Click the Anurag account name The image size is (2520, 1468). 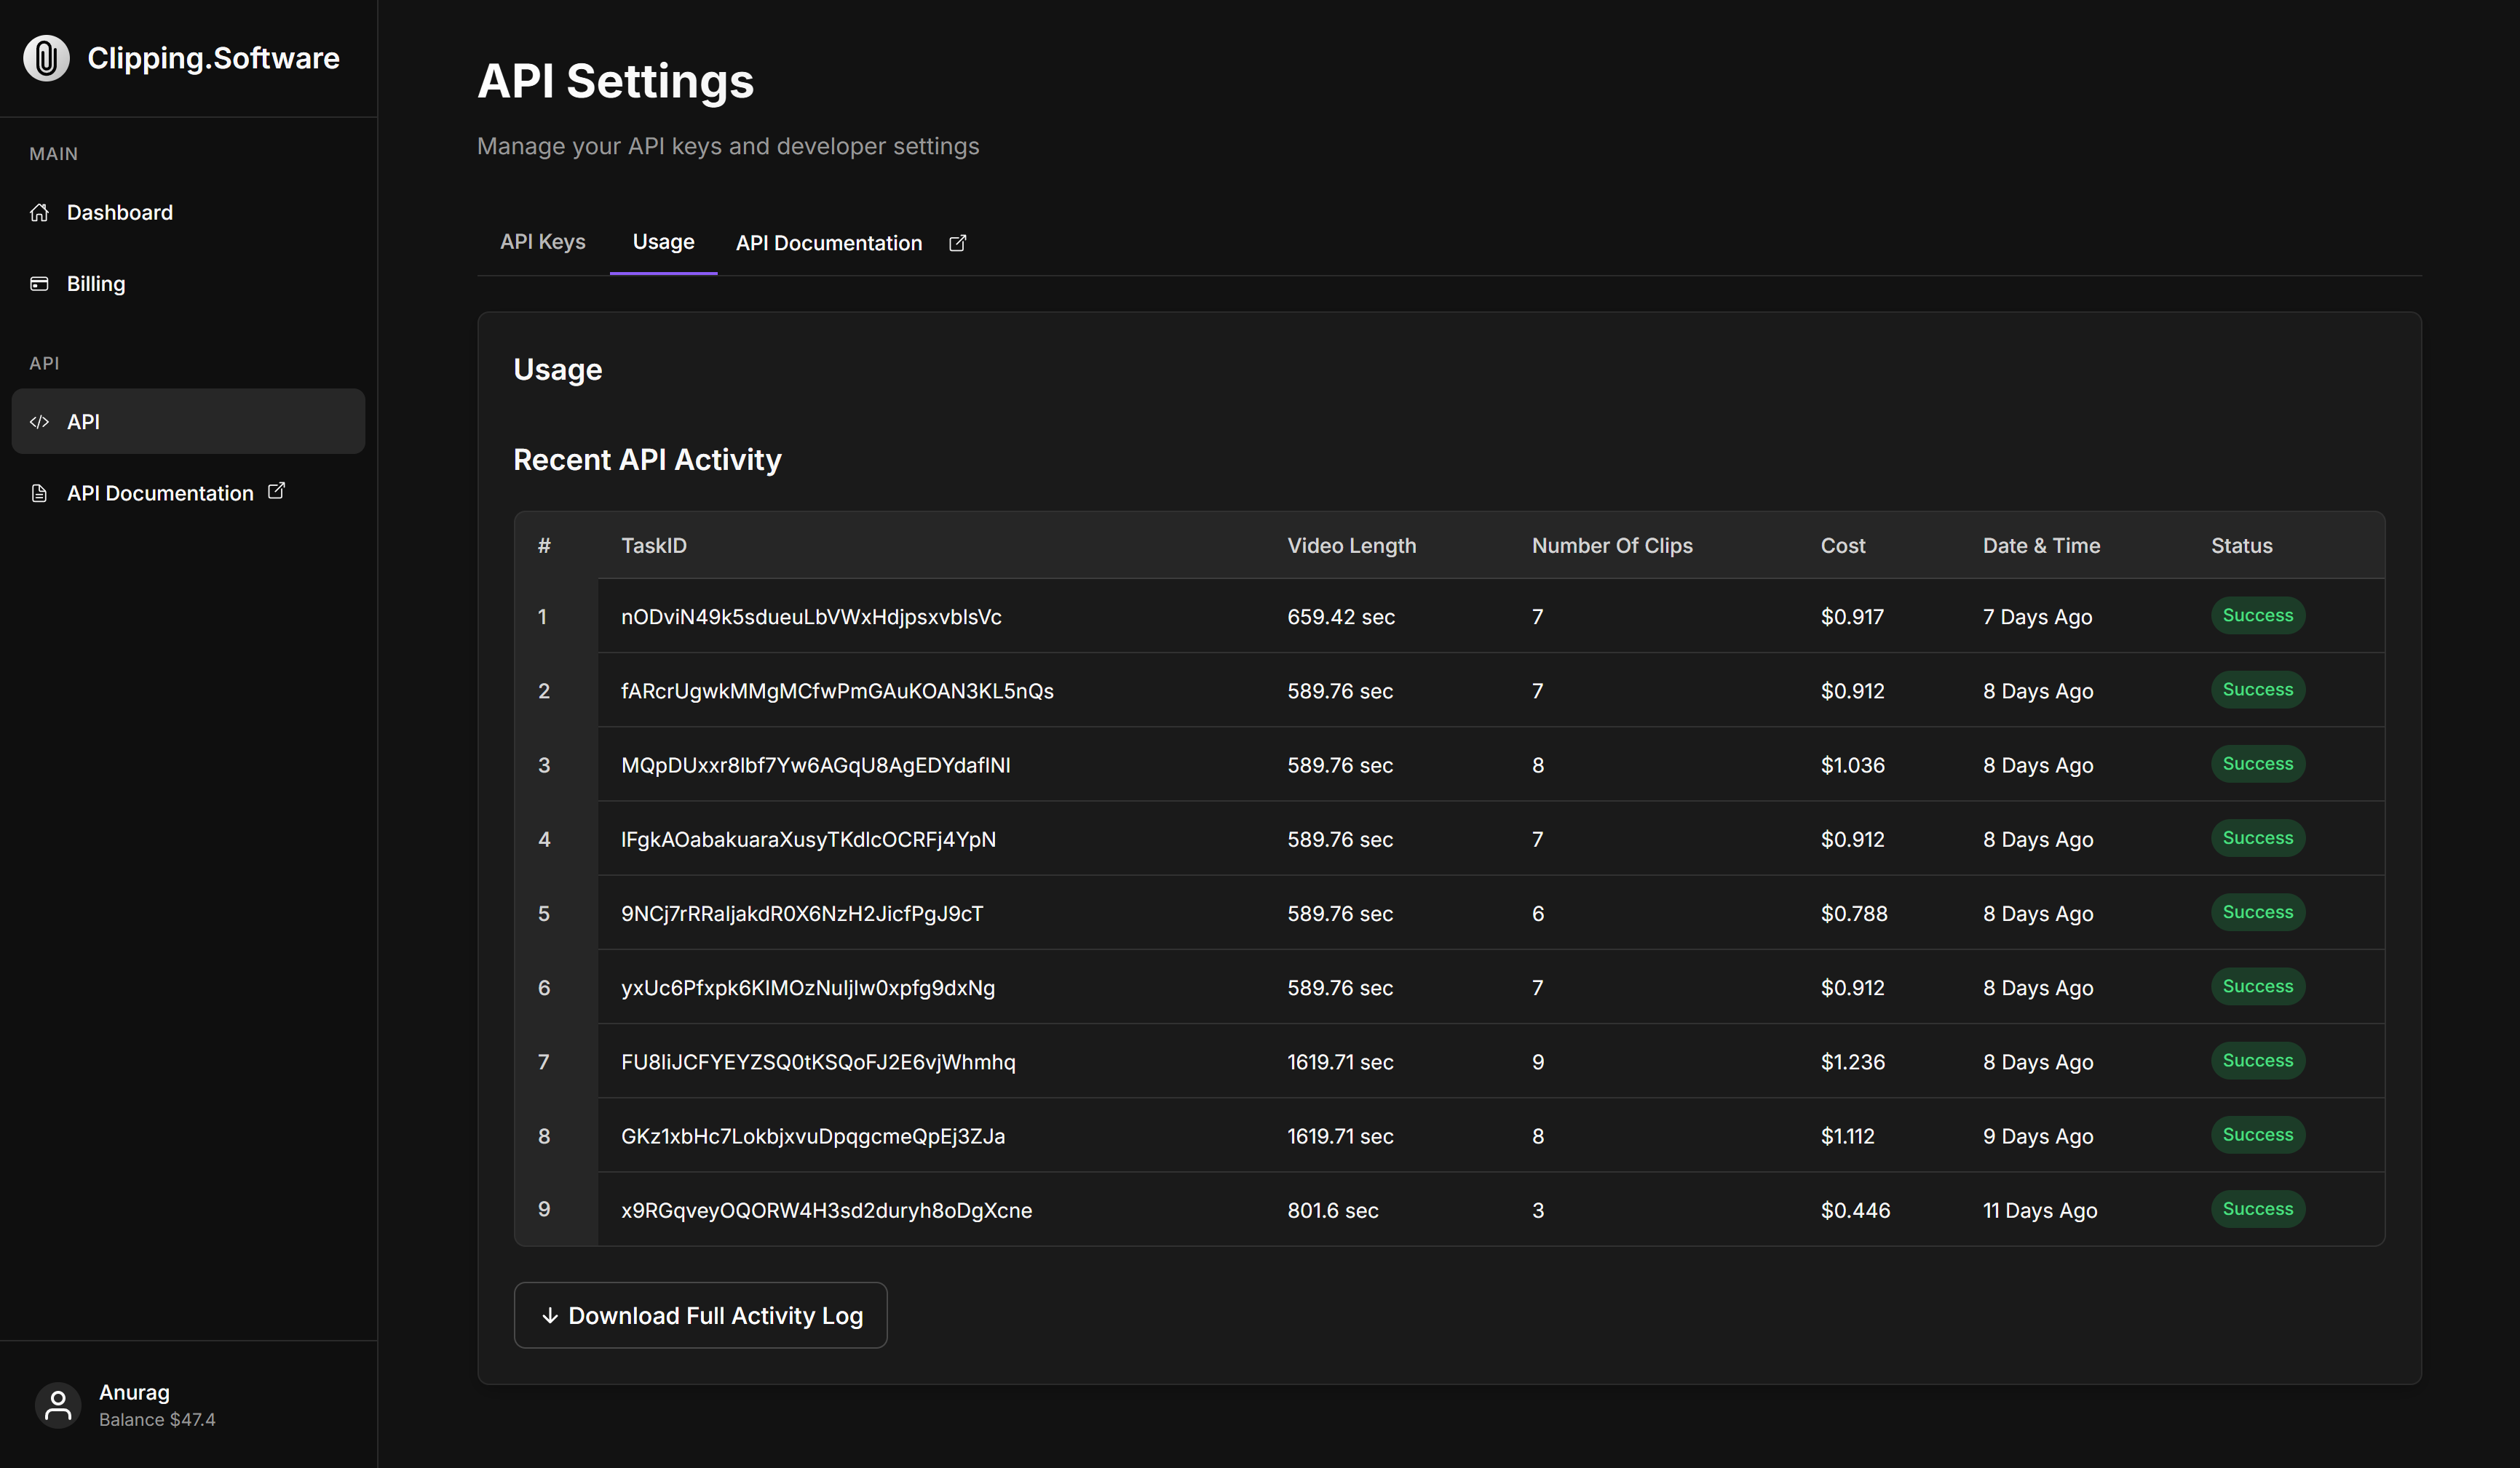pyautogui.click(x=134, y=1392)
